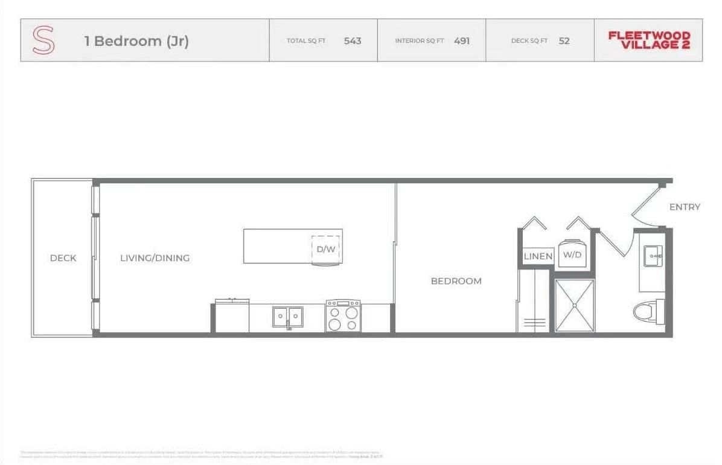Screen dimensions: 722x465
Task: Select the Deck Sq Ft 52 cell
Action: click(x=540, y=41)
